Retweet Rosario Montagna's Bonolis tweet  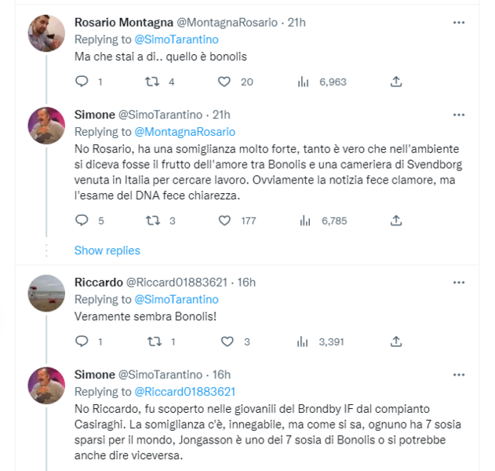pos(153,82)
